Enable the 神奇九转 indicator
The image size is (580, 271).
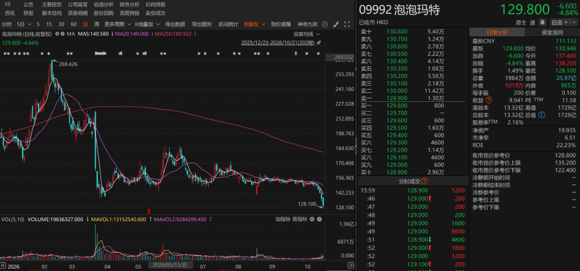(x=307, y=24)
